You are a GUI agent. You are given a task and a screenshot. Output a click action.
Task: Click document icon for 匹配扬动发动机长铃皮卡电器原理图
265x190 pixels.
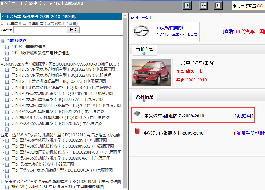coord(7,164)
